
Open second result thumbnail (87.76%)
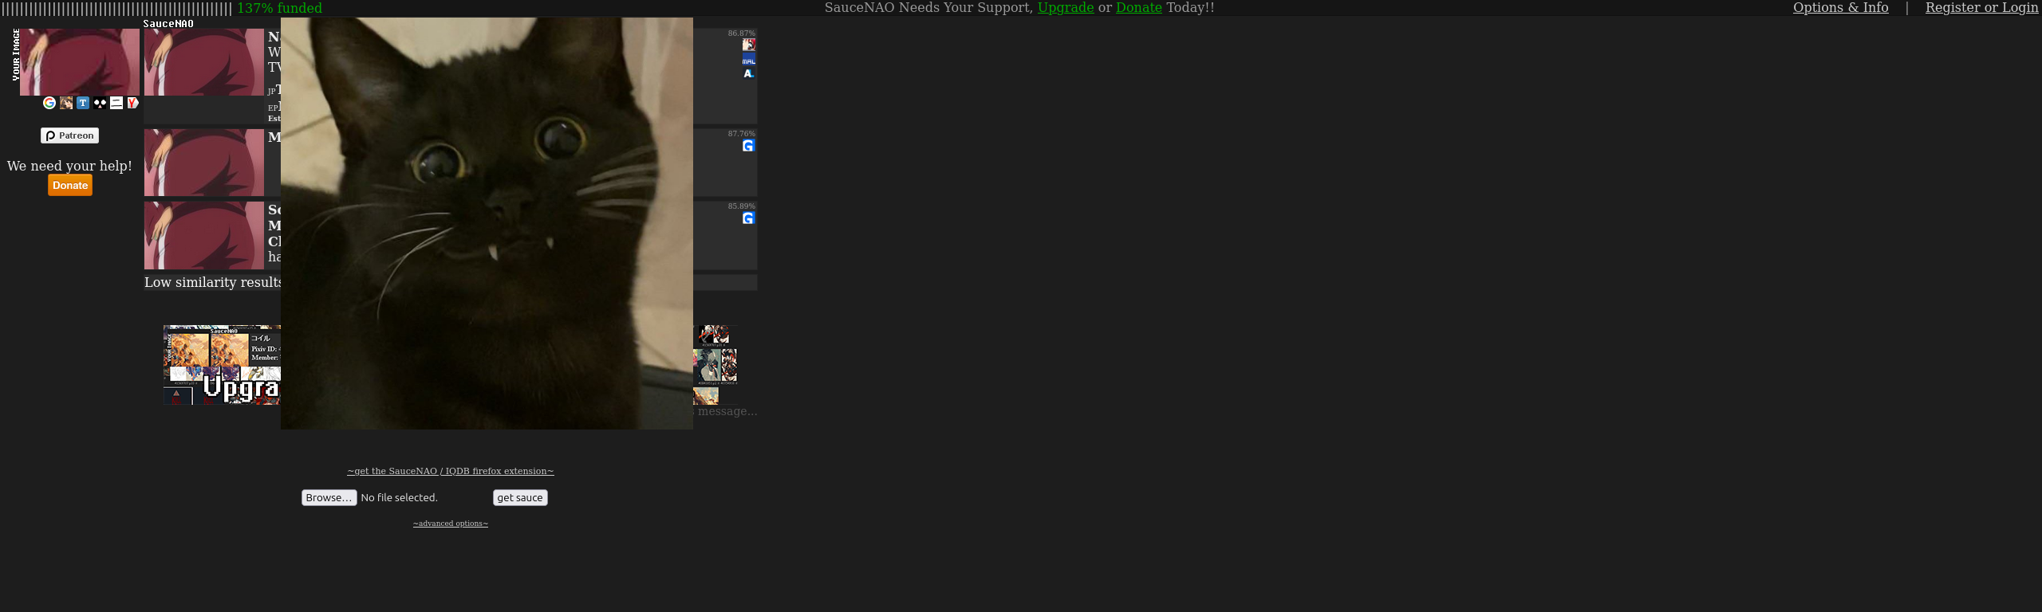[x=204, y=163]
